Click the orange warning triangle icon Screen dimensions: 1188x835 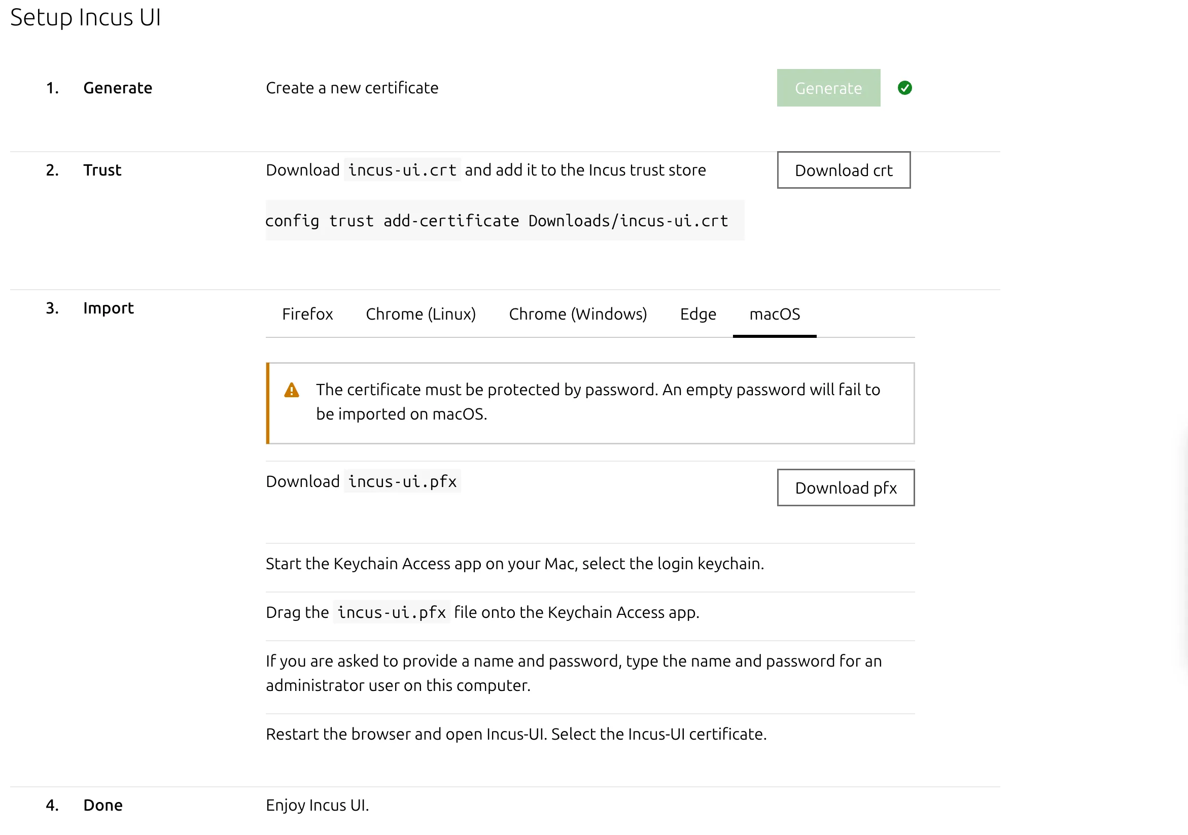(292, 391)
